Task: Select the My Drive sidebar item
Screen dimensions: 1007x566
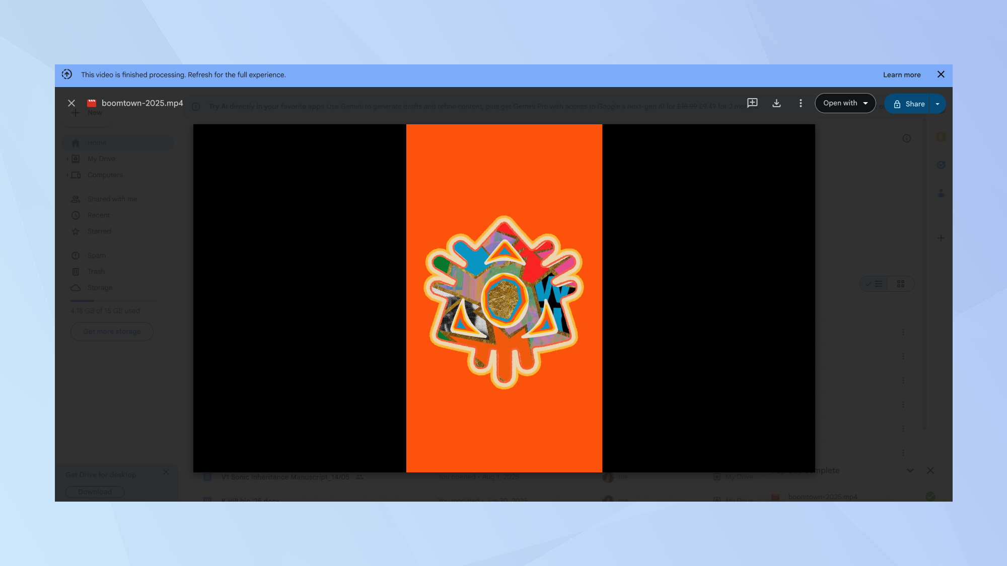Action: [101, 159]
